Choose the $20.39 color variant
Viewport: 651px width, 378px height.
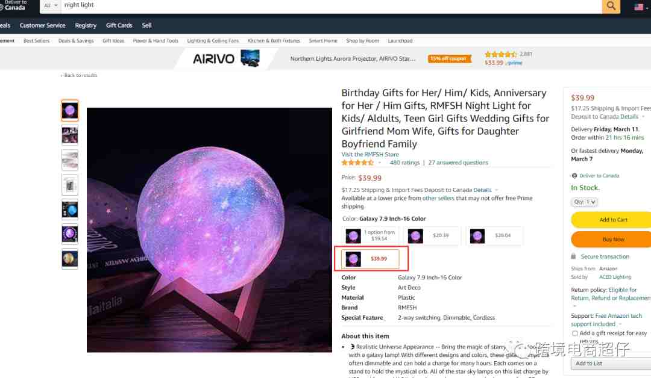(x=432, y=235)
